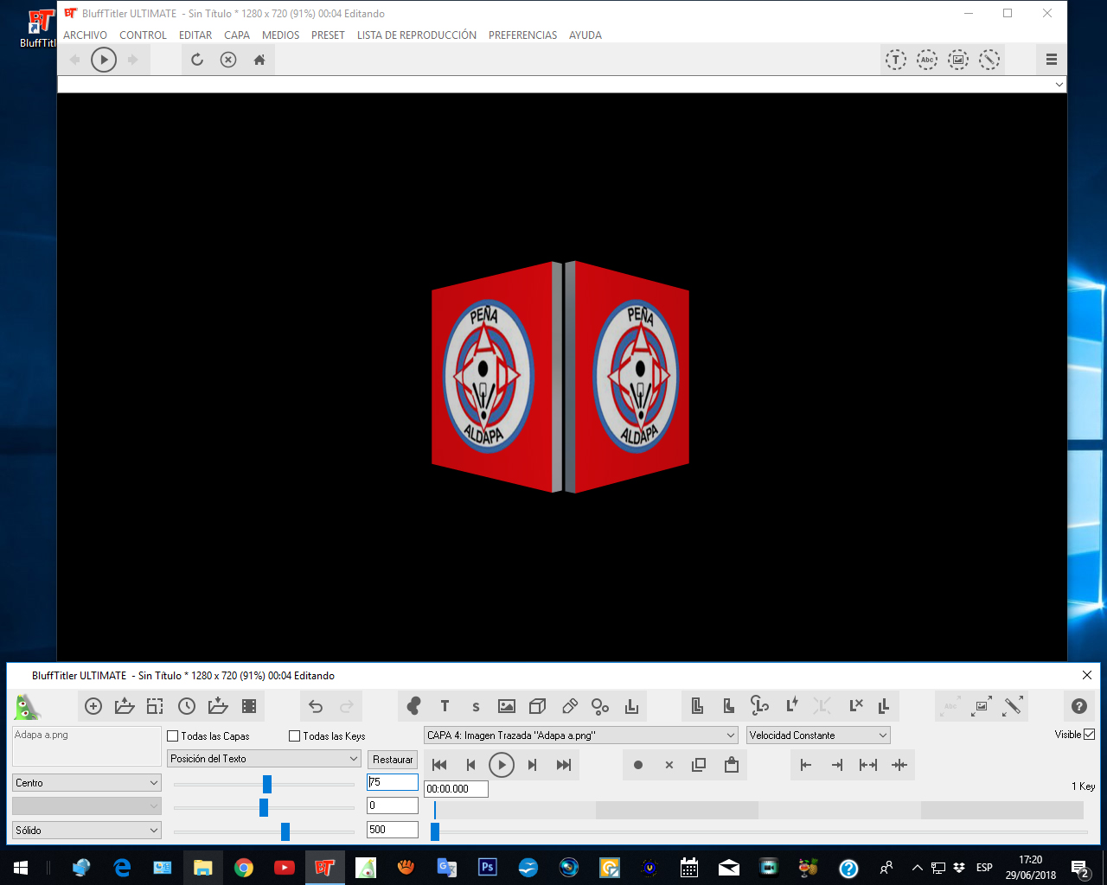
Task: Click play button in the tool window
Action: [x=502, y=765]
